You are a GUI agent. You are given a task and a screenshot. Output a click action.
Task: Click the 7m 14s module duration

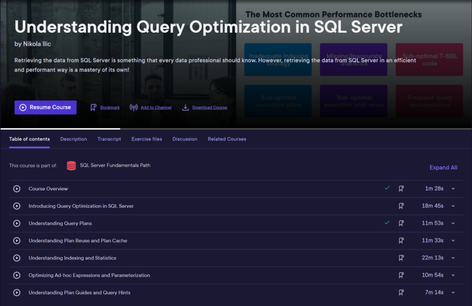click(434, 293)
